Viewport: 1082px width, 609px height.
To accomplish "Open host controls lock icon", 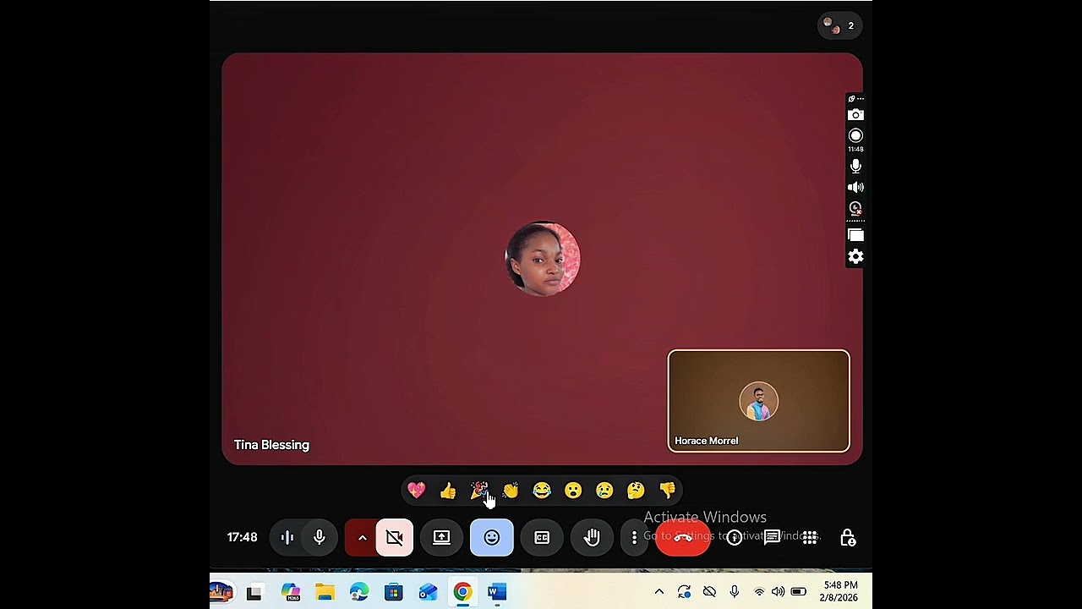I will click(848, 537).
